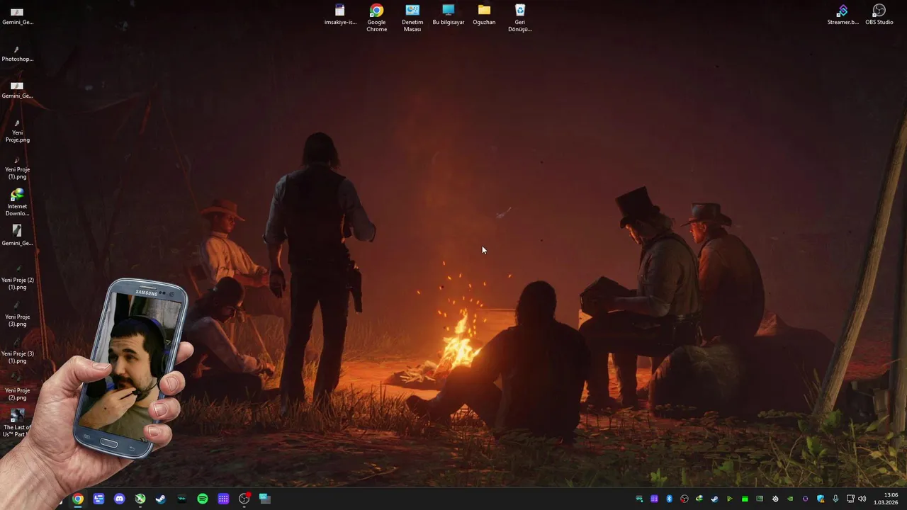
Task: Open OBS Studio from the taskbar
Action: click(x=244, y=499)
